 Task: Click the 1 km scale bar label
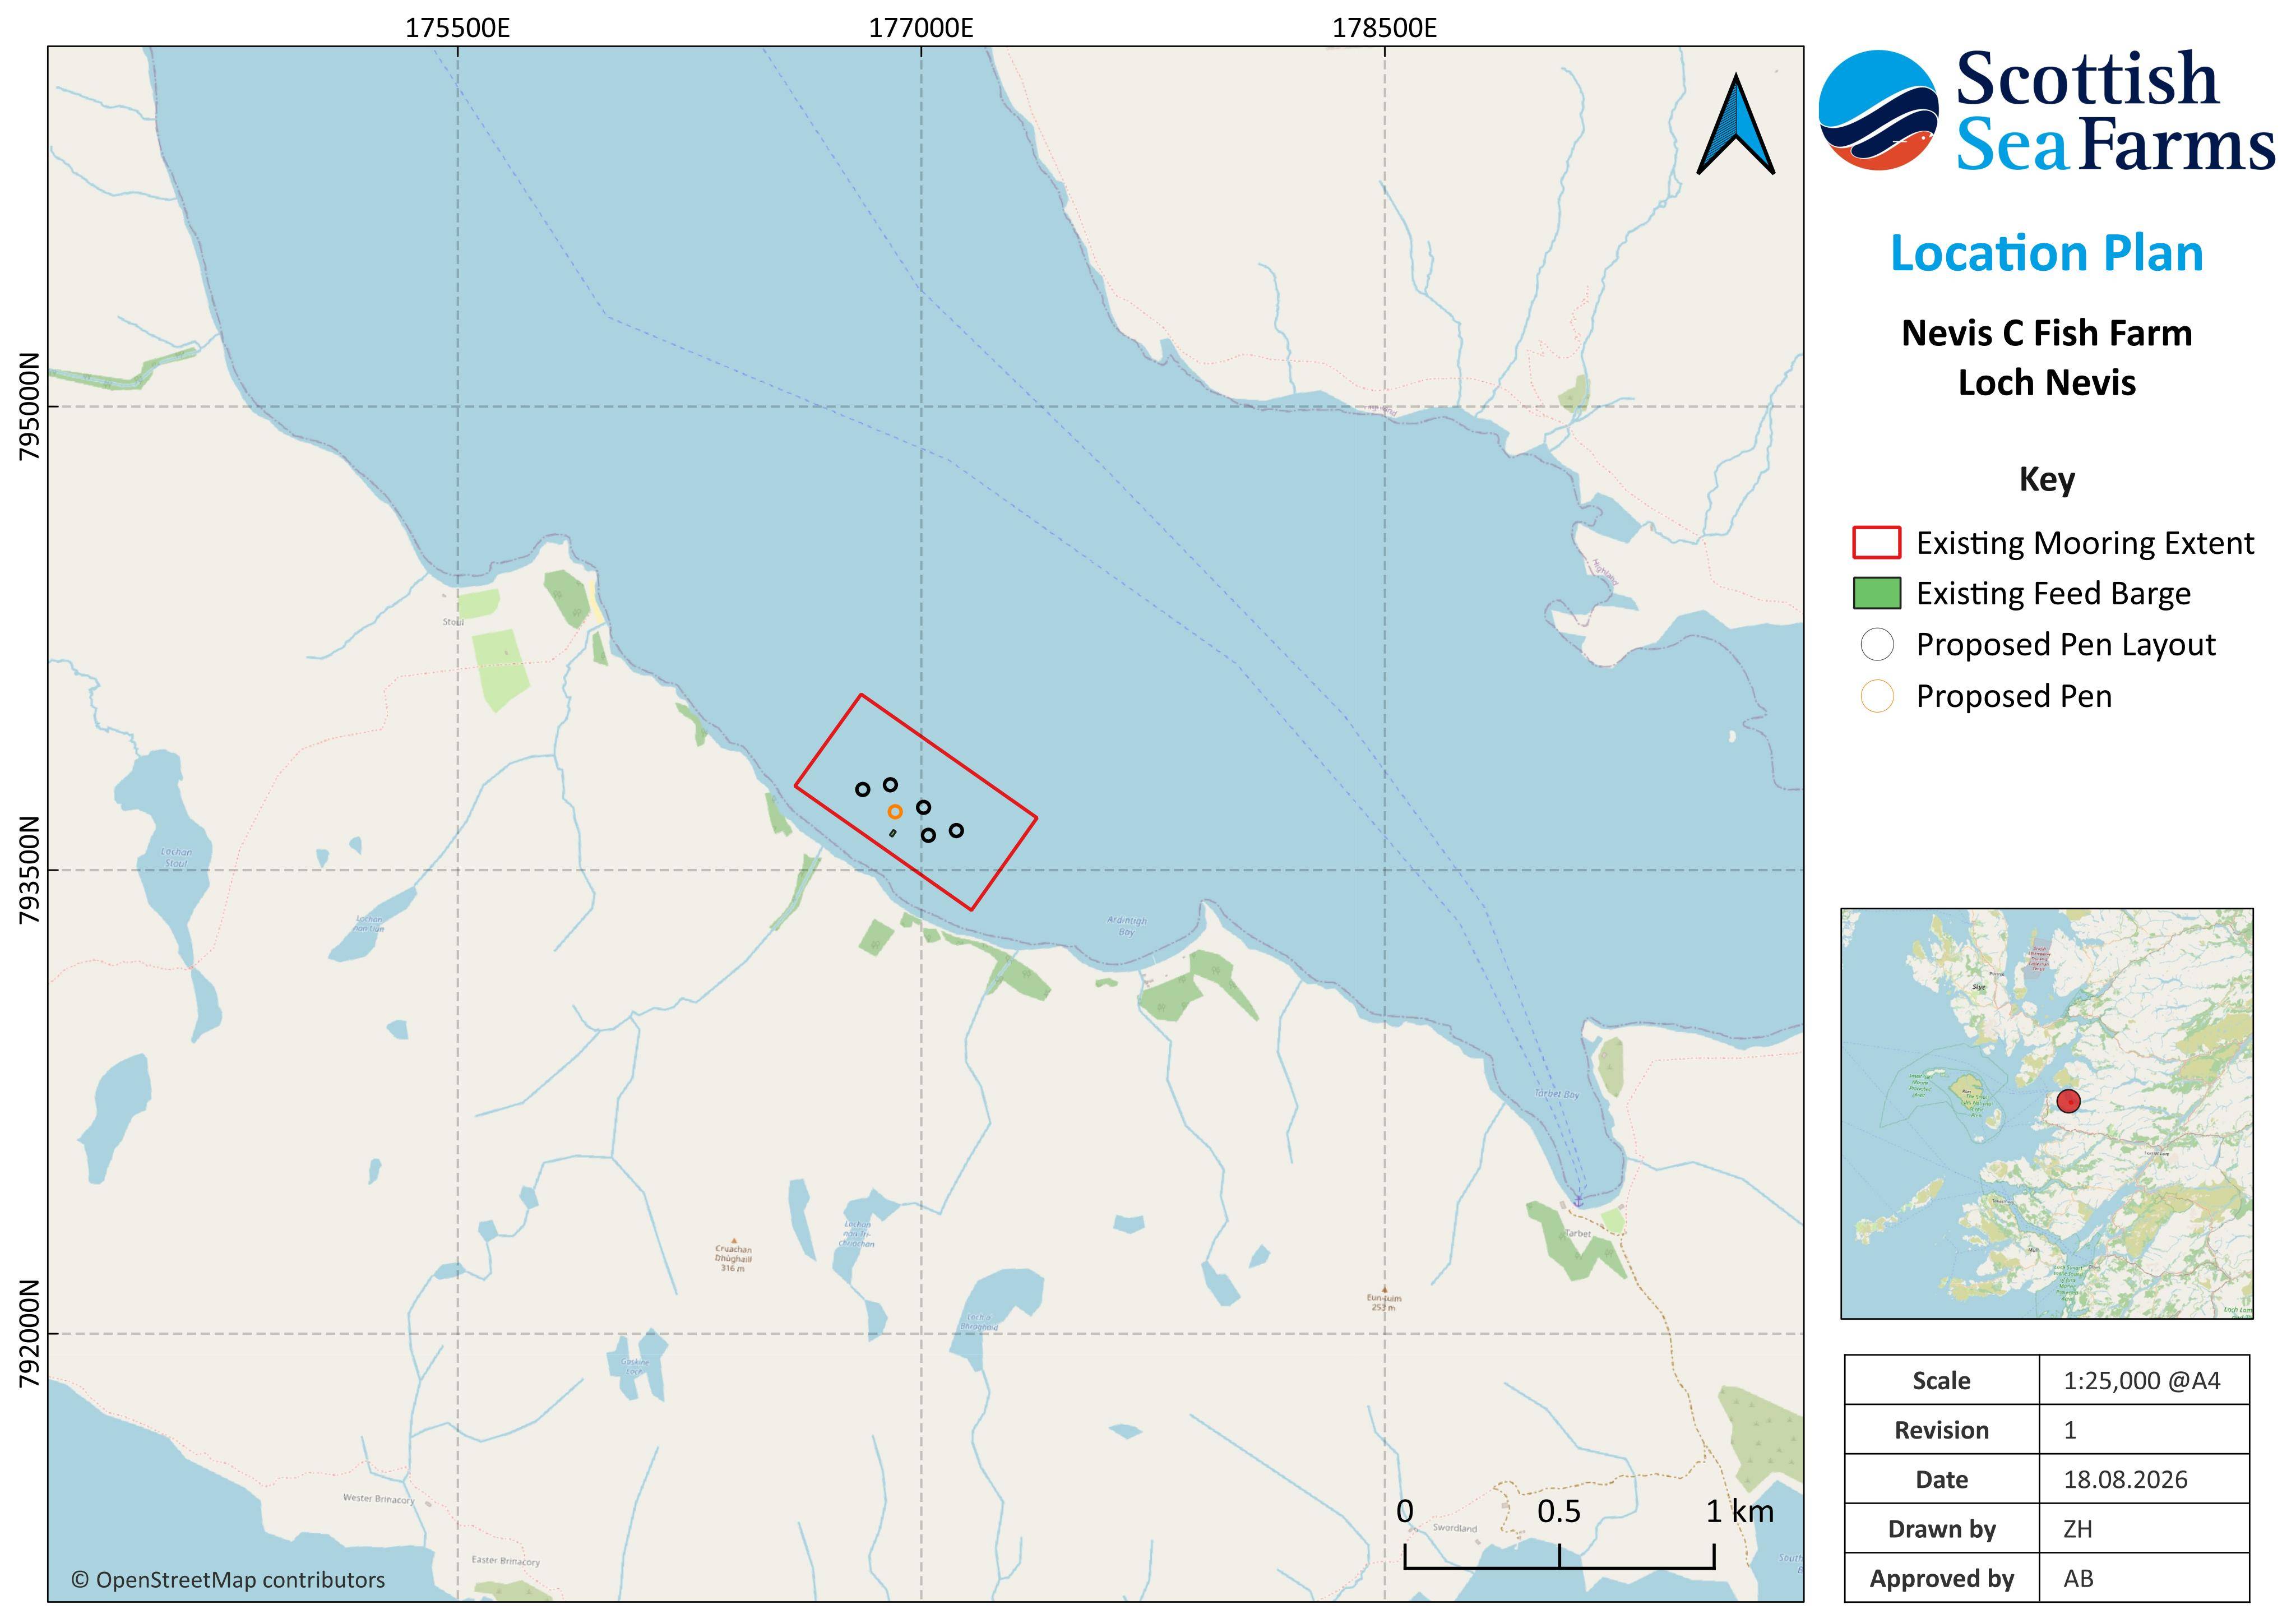1740,1512
